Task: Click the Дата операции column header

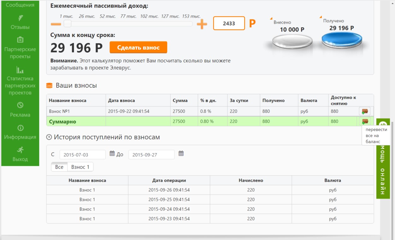Action: [169, 180]
